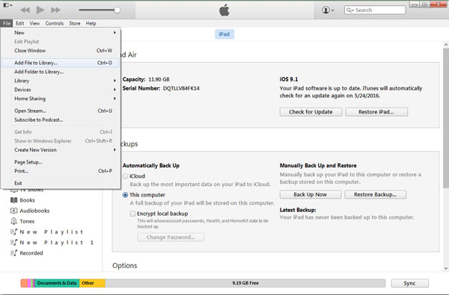Click the 11.90 GB capacity value
This screenshot has height=295, width=449.
point(159,79)
